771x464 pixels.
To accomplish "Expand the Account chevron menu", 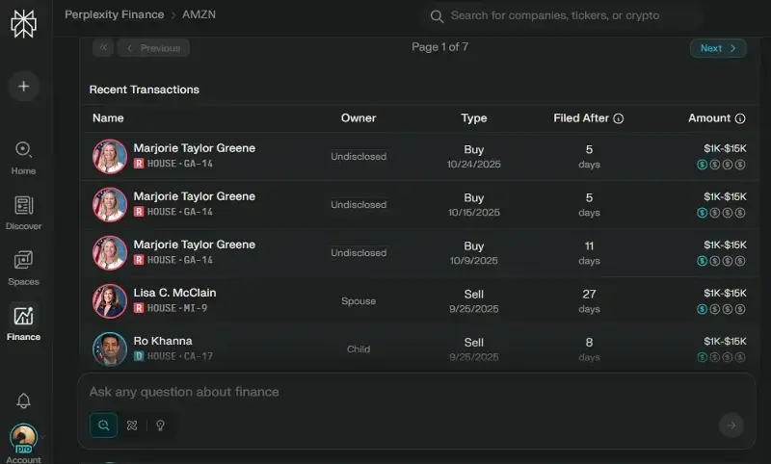I will 42,437.
